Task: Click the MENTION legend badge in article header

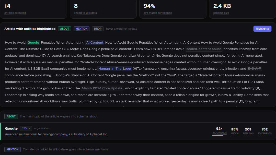Action: pyautogui.click(x=82, y=29)
